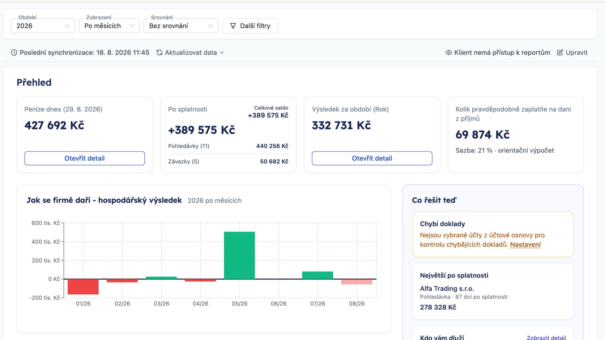
Task: Click the Alfa Trading s.r.o. entry
Action: (x=447, y=288)
